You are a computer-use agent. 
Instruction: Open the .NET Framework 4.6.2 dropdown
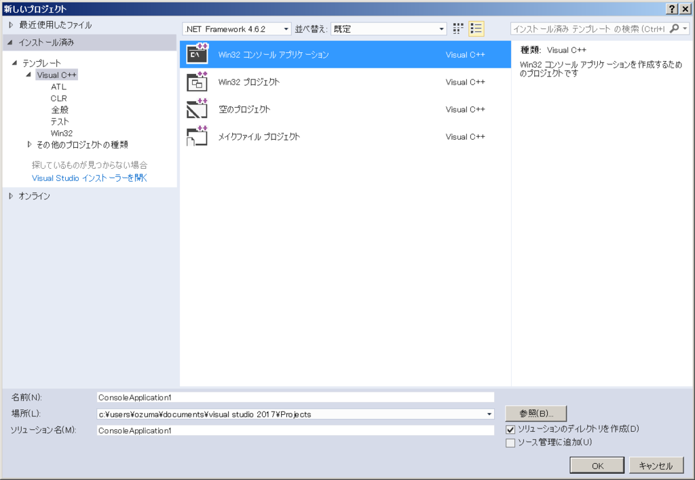point(237,29)
